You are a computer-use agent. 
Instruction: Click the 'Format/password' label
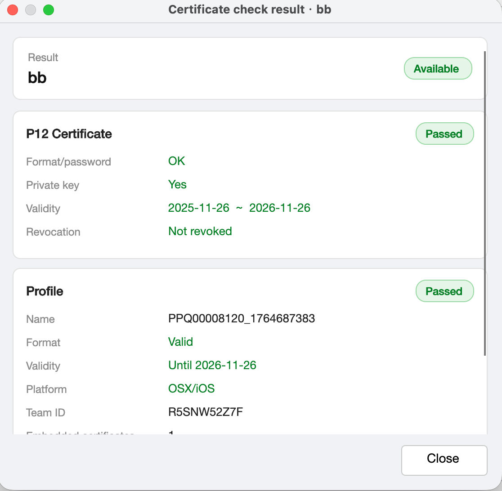(x=68, y=161)
